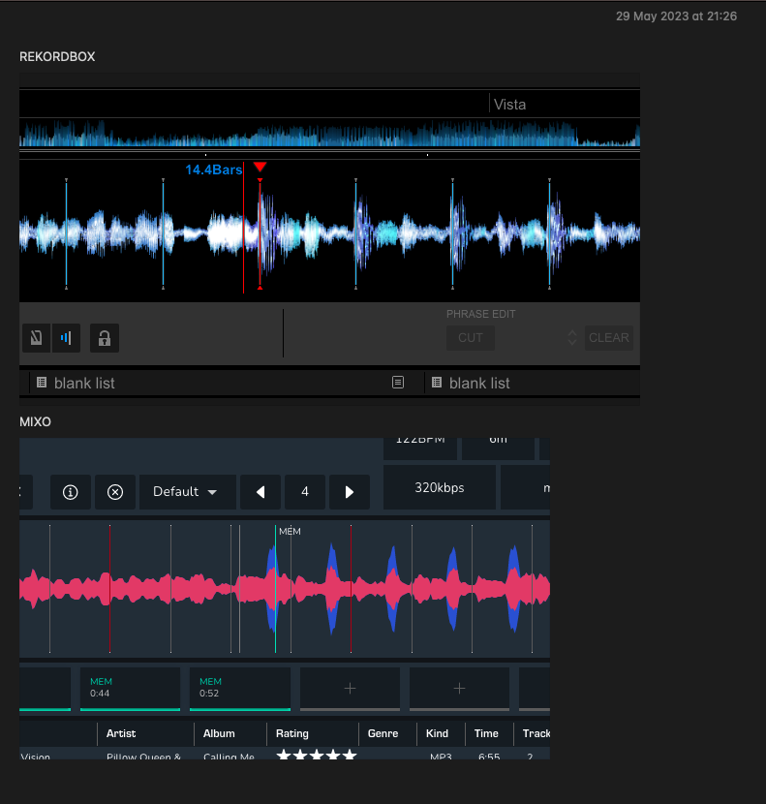Open the Default dropdown menu
The height and width of the screenshot is (804, 766).
coord(187,491)
